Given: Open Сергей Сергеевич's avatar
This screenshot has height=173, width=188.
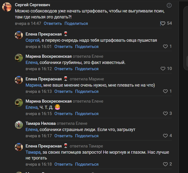Looking at the screenshot, I should [7, 7].
